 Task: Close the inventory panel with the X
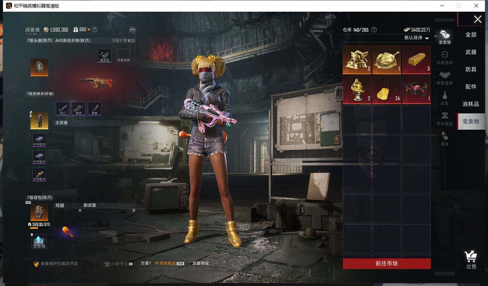pos(477,20)
